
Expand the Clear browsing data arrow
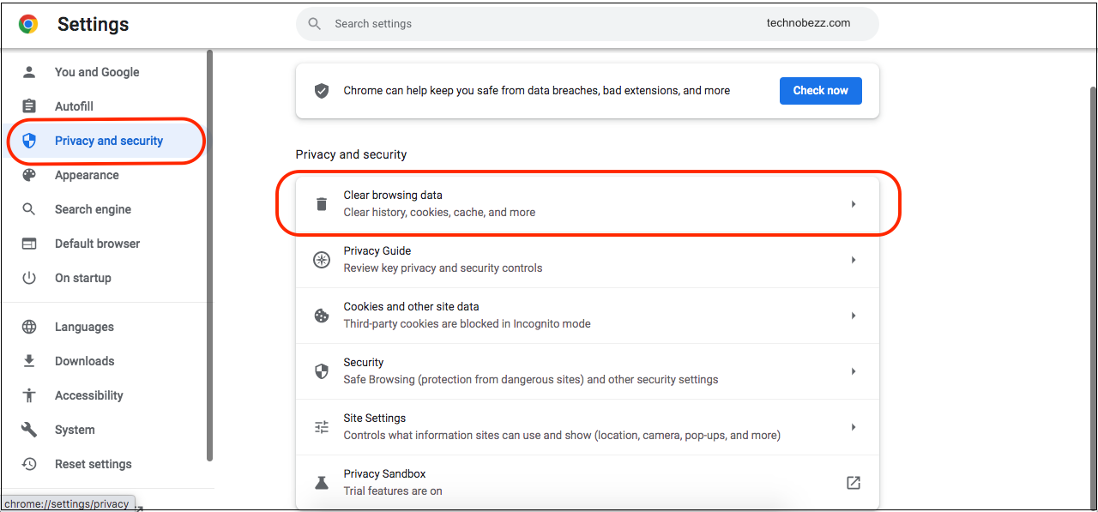click(854, 204)
